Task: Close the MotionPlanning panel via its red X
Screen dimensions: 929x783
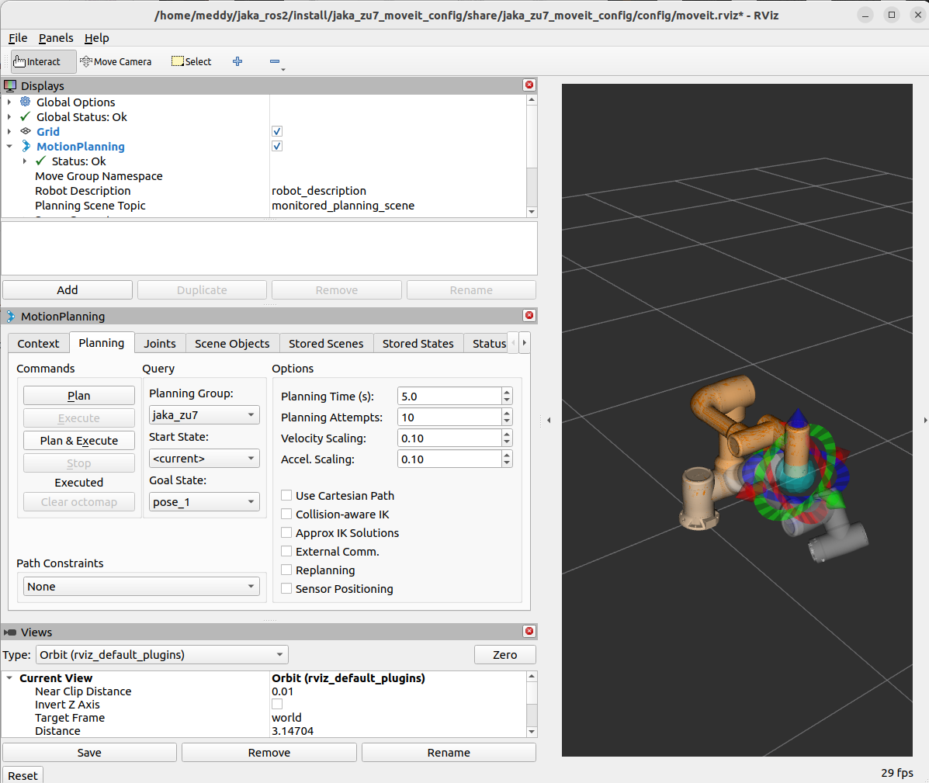Action: tap(529, 316)
